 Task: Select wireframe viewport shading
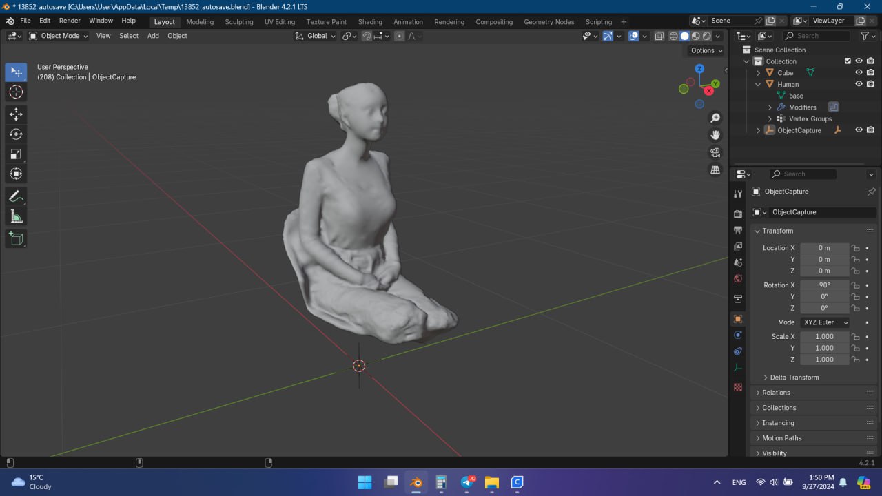click(673, 36)
